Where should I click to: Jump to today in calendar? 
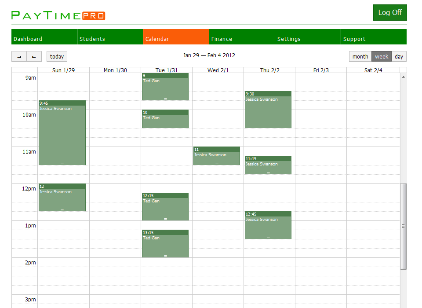(x=57, y=57)
